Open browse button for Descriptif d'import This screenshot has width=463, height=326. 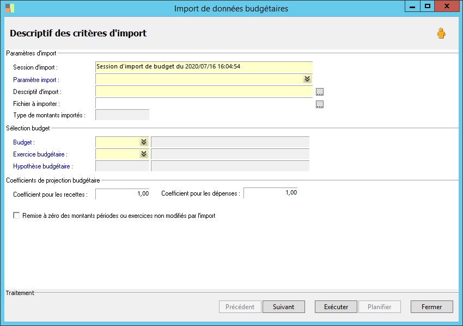[320, 92]
